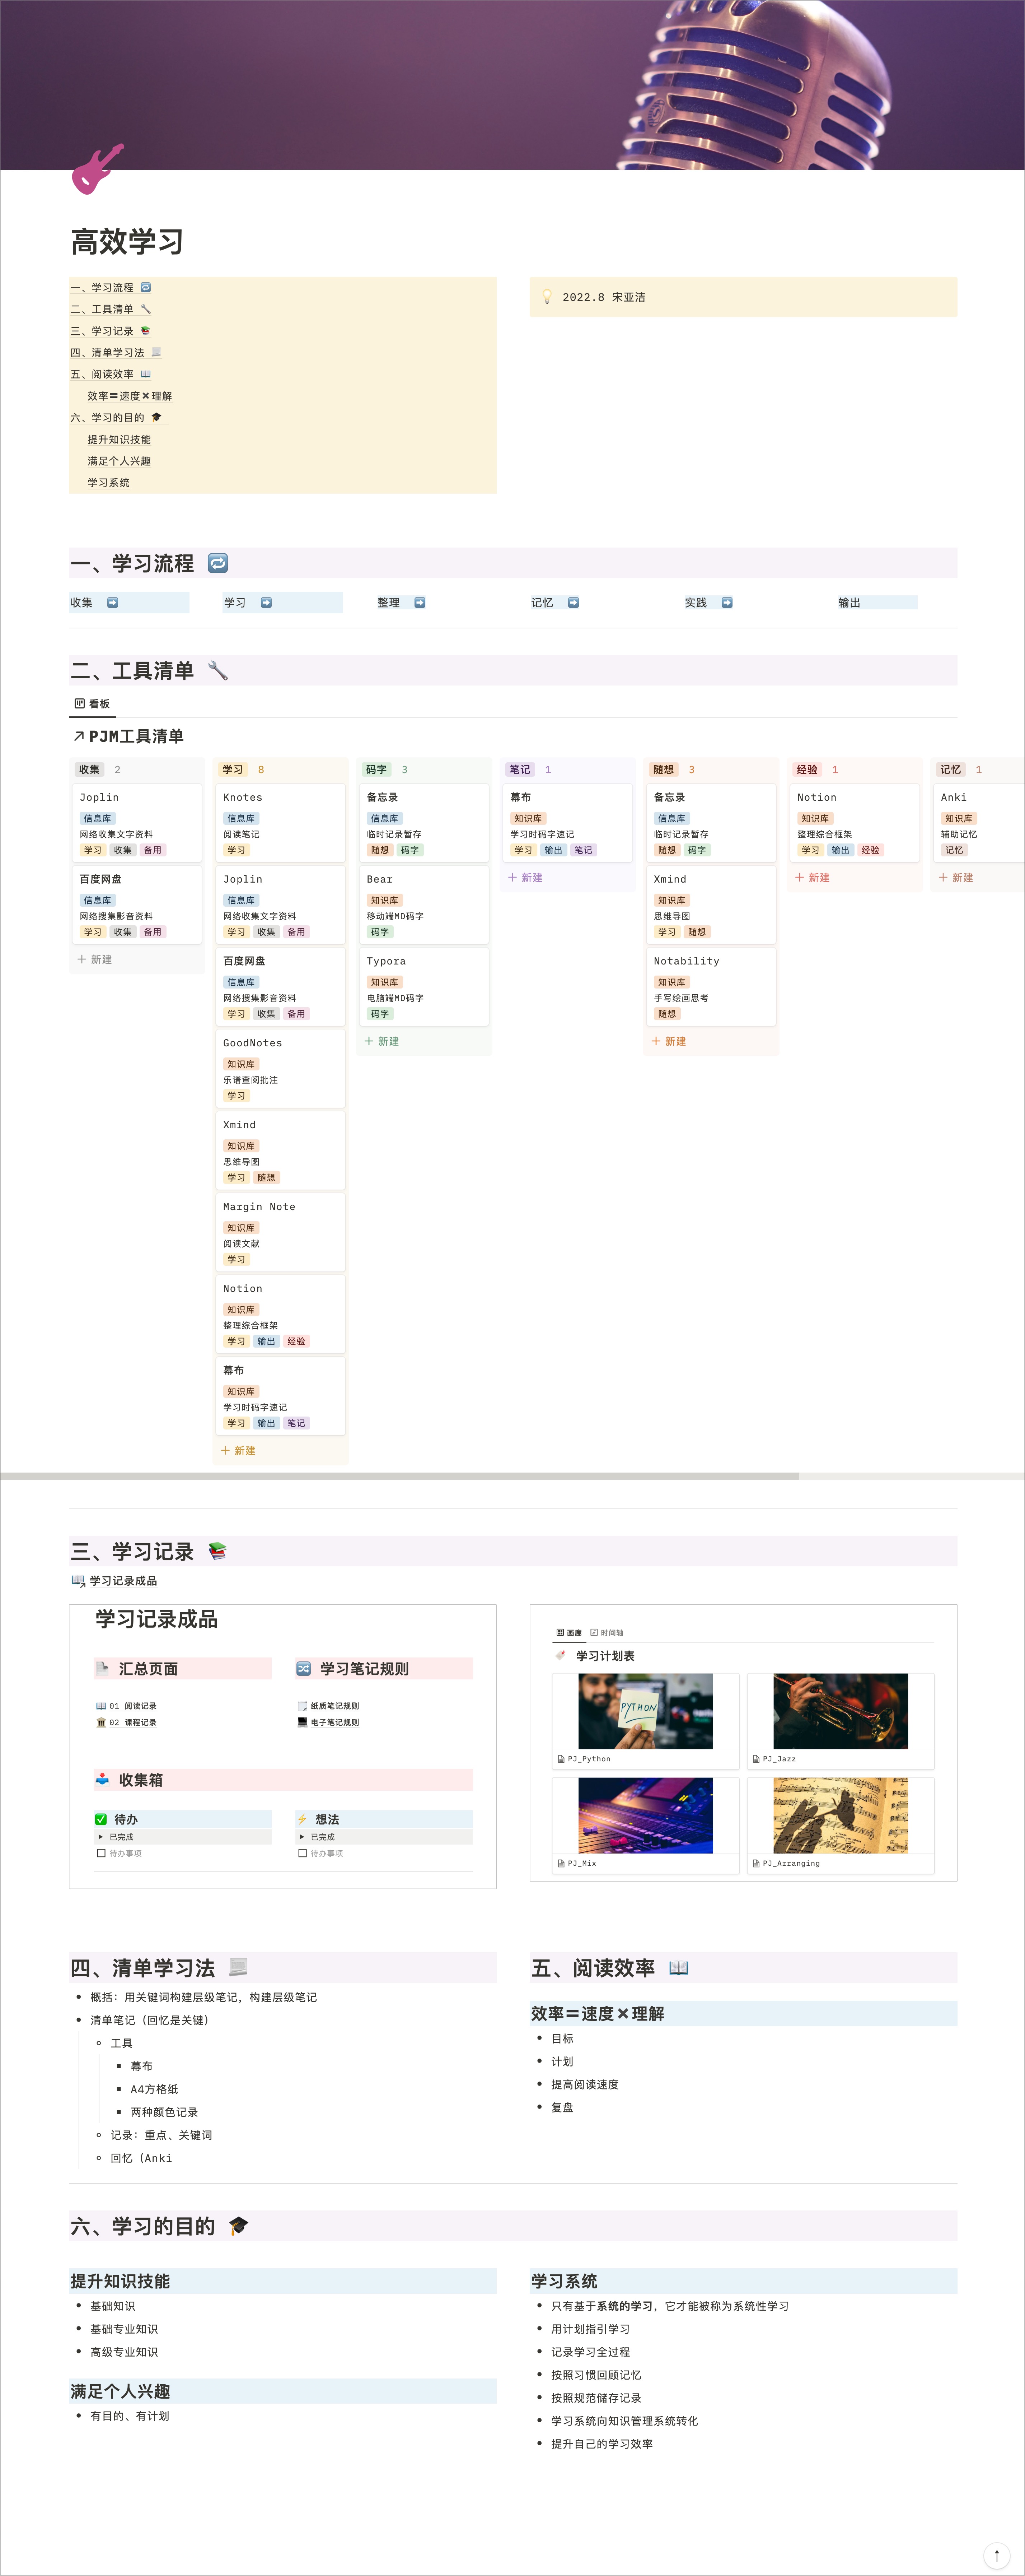Click the lightbulb icon in the callout
The image size is (1025, 2576).
[547, 297]
